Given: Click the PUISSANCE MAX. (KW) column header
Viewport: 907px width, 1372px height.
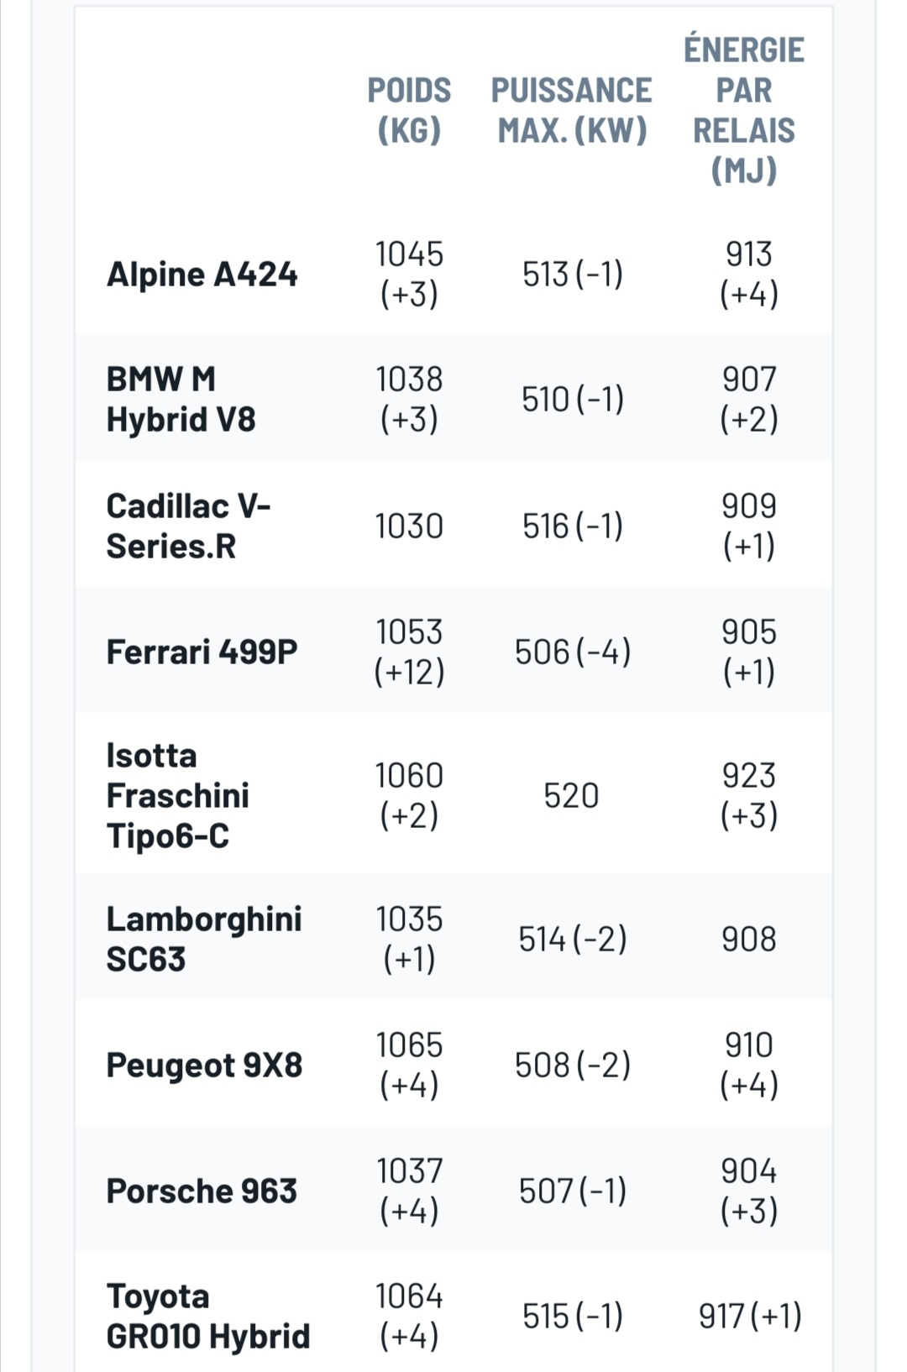Looking at the screenshot, I should point(572,110).
